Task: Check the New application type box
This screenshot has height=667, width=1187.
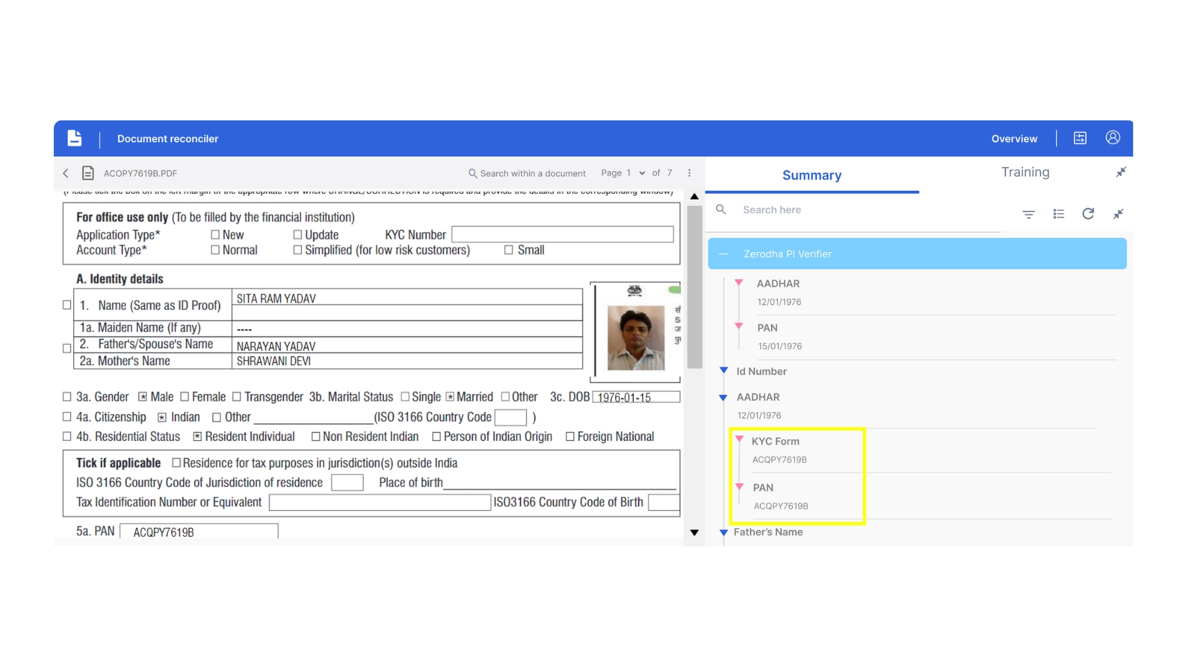Action: click(215, 235)
